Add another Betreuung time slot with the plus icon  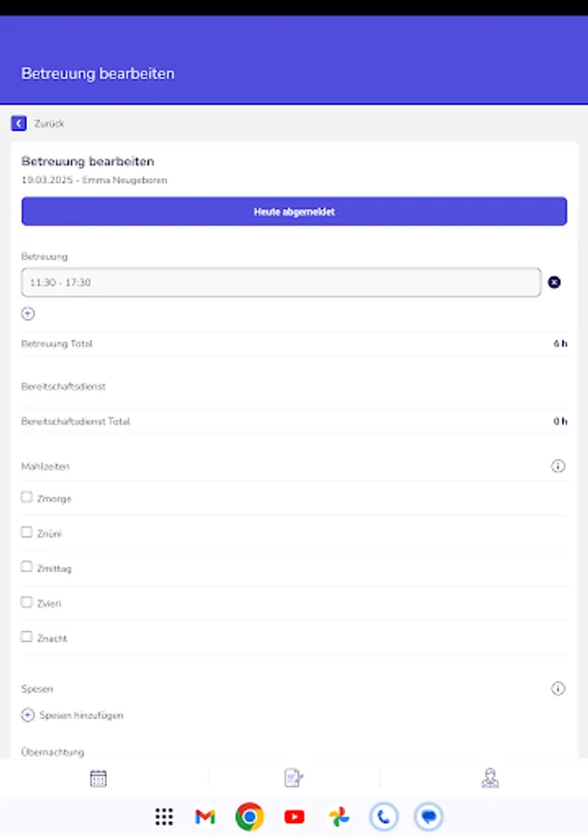click(28, 313)
